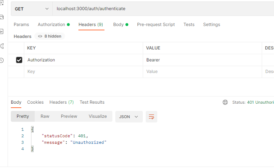The width and height of the screenshot is (274, 168).
Task: Click the network globe icon
Action: click(x=225, y=102)
